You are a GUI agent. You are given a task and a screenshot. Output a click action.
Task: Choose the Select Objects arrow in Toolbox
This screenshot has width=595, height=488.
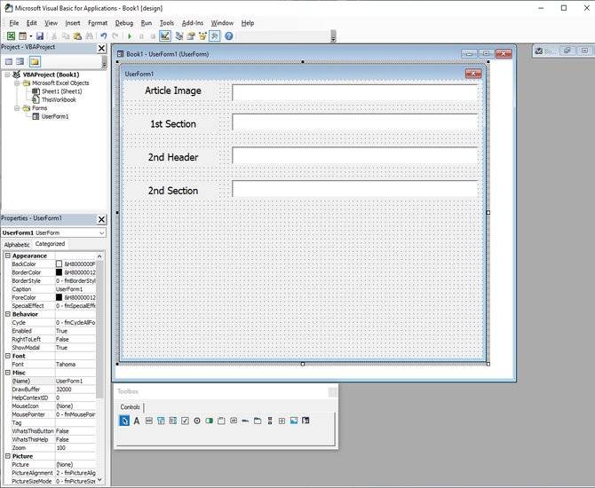tap(124, 421)
